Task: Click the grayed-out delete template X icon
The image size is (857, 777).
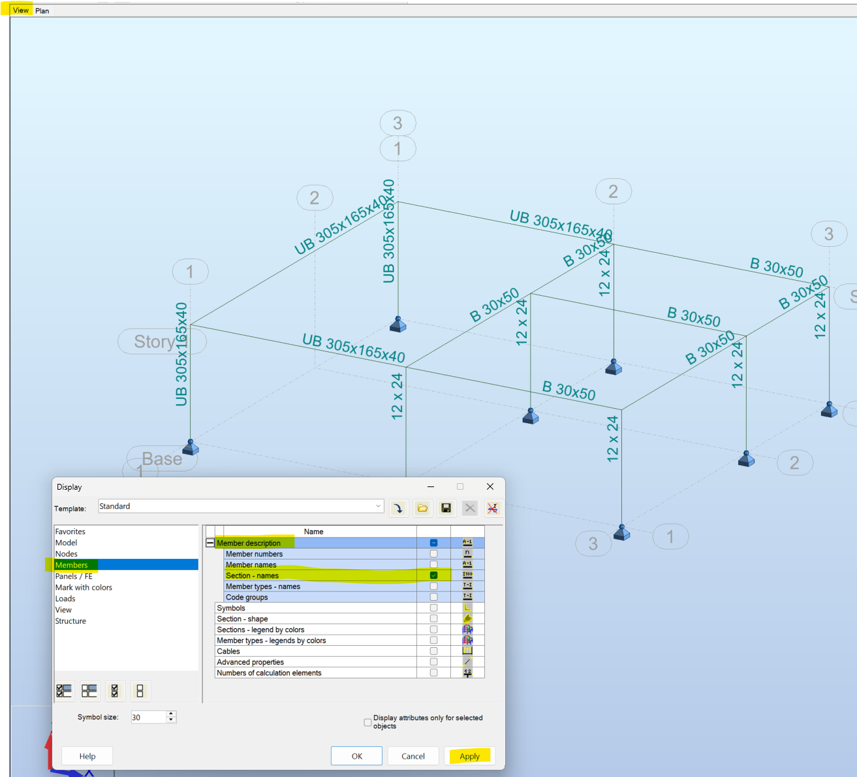Action: (470, 508)
